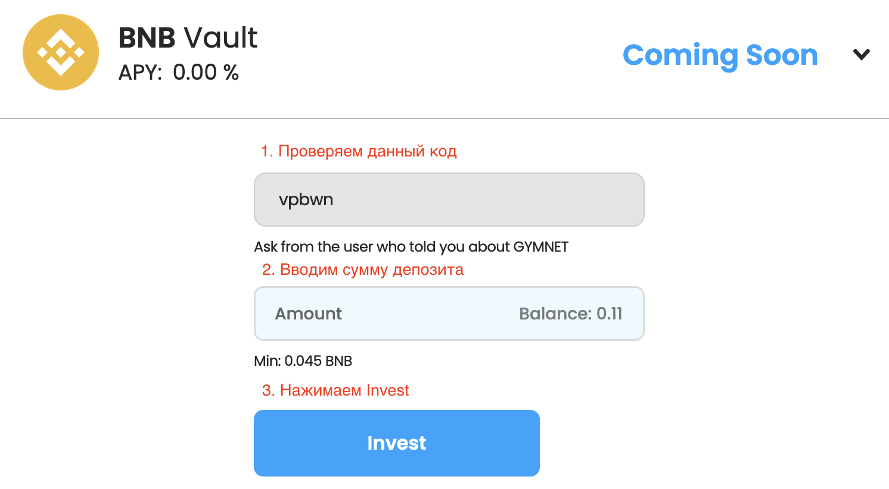The image size is (889, 489).
Task: Click the red step 3 Invest instruction
Action: click(335, 390)
